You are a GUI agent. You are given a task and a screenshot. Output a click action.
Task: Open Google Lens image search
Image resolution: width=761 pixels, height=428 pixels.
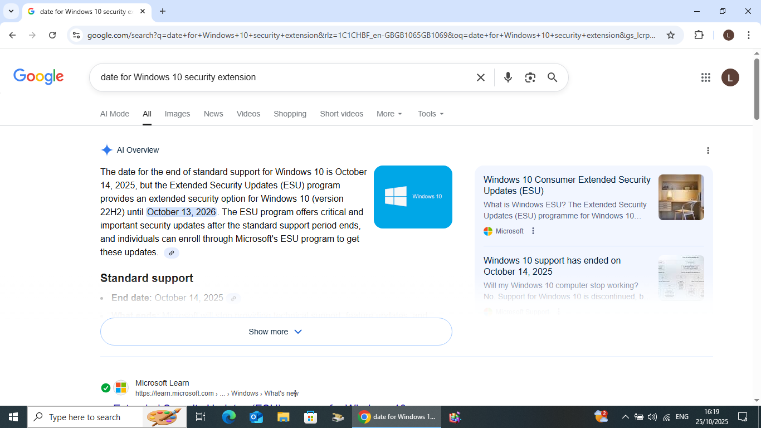530,77
